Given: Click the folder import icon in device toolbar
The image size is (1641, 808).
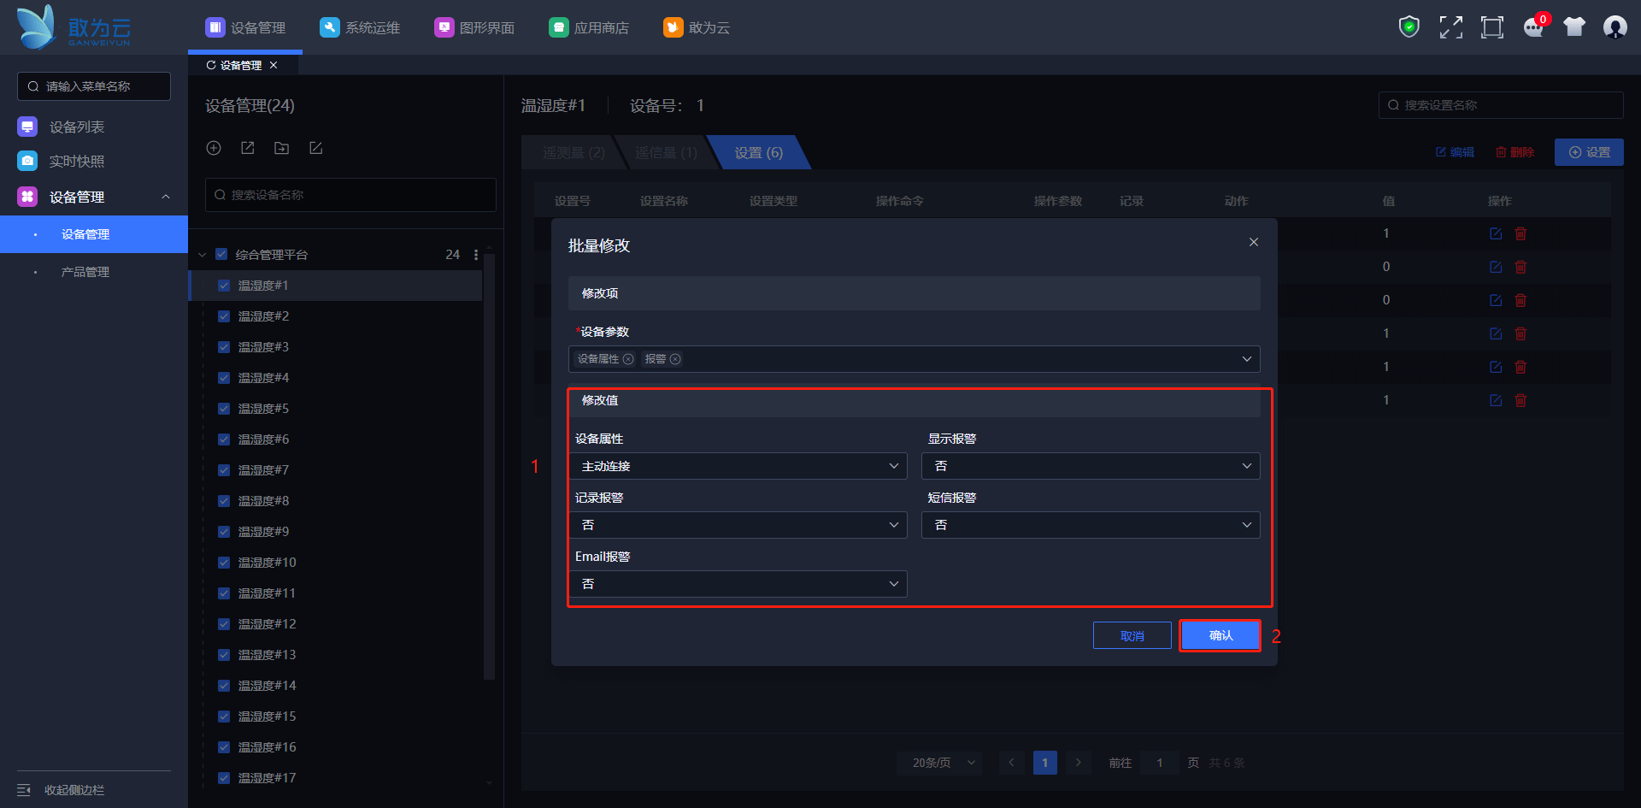Looking at the screenshot, I should 281,148.
